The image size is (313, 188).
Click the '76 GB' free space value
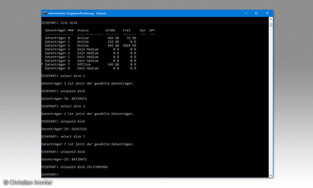coord(131,38)
